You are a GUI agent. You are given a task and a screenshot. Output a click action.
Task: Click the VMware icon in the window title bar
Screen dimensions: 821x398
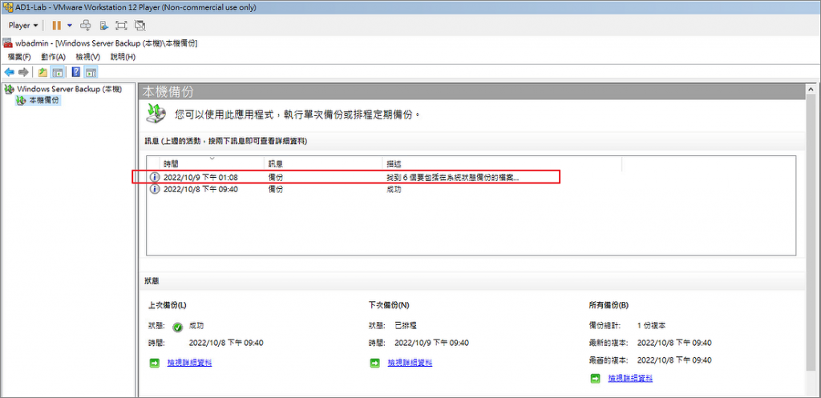[x=7, y=6]
